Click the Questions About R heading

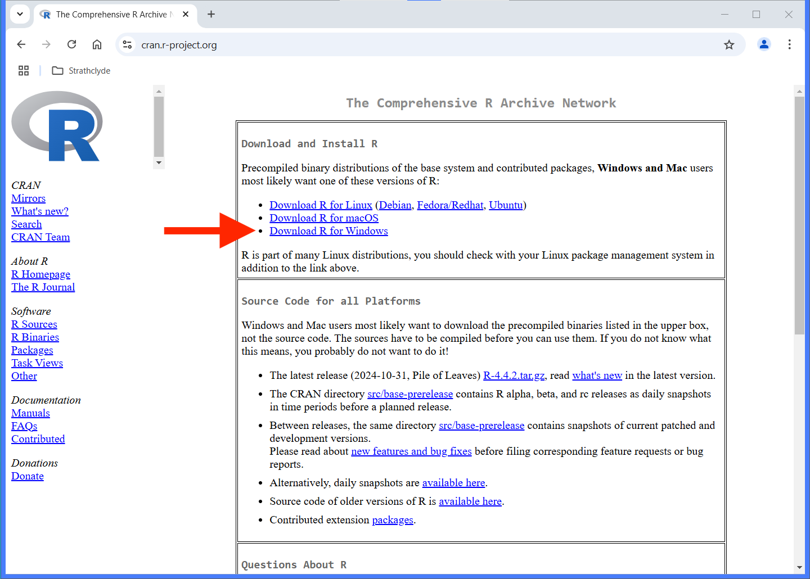pyautogui.click(x=294, y=565)
